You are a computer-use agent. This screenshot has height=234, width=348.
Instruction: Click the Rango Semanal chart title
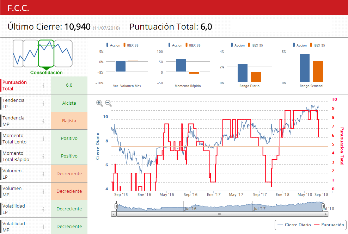[x=311, y=86]
